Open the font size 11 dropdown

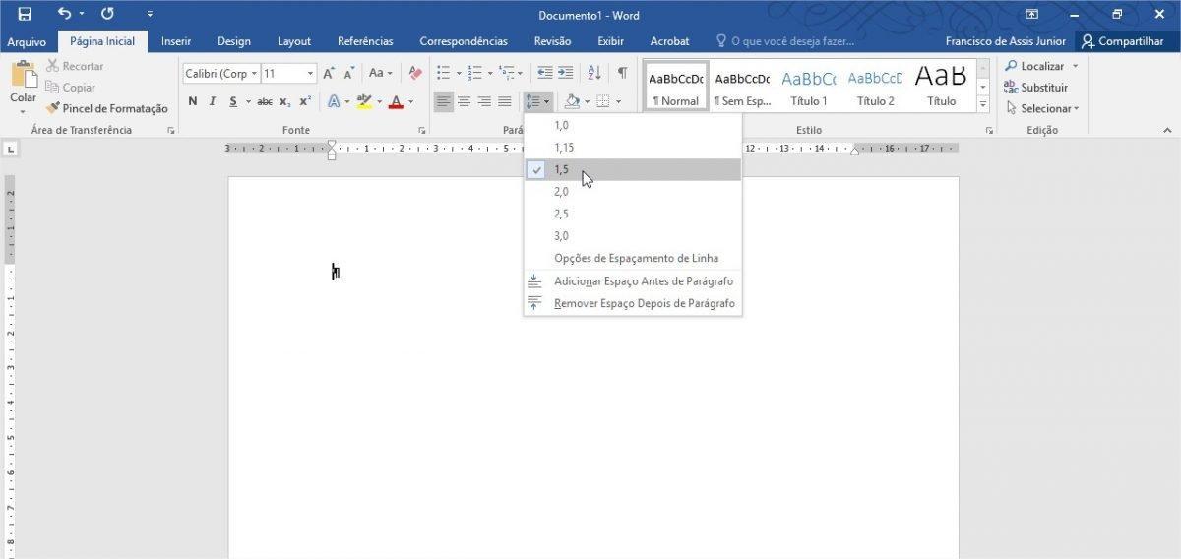311,73
